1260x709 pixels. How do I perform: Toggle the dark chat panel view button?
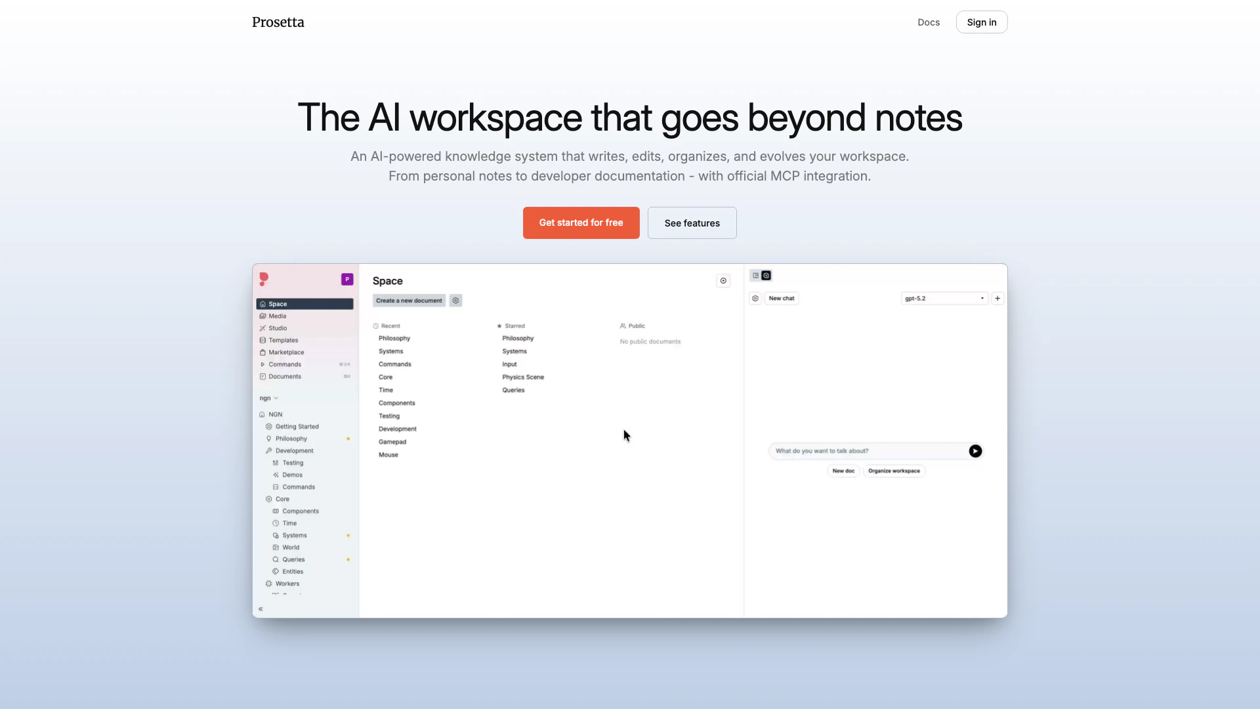point(766,276)
